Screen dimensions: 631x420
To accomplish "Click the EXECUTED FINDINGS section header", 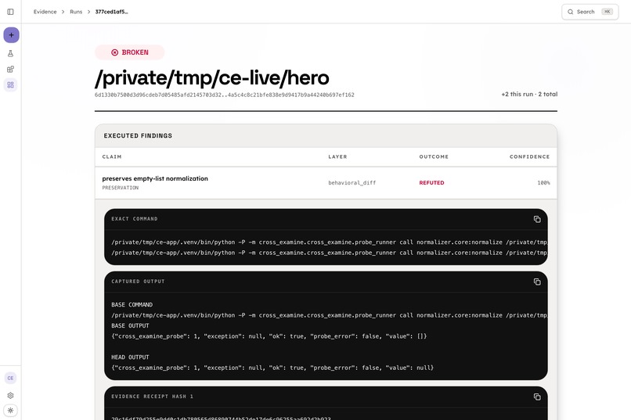I will [138, 136].
